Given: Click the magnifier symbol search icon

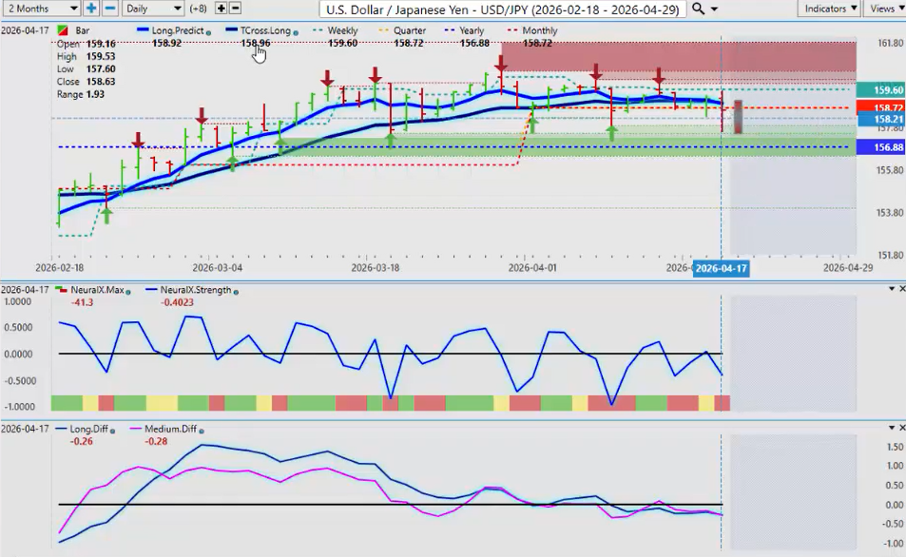Looking at the screenshot, I should 700,9.
